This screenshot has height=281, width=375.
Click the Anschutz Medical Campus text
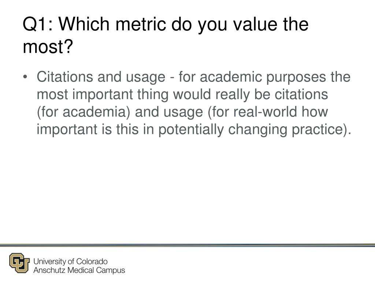(x=79, y=270)
